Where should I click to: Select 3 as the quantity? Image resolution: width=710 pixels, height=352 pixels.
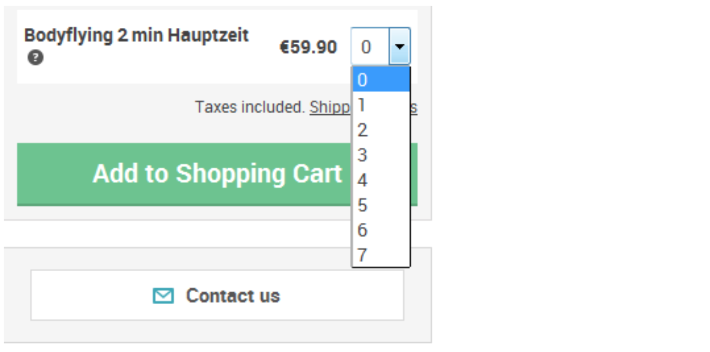[381, 155]
